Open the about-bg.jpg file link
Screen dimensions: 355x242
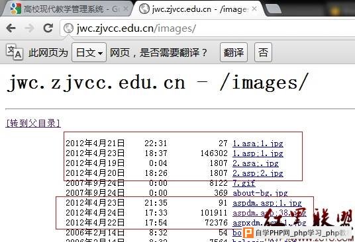coord(260,193)
